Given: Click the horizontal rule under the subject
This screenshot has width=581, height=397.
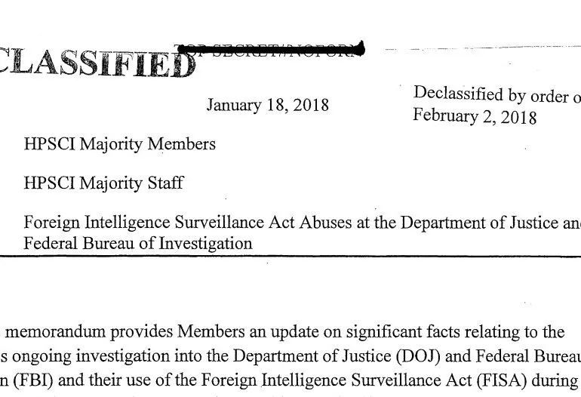Looking at the screenshot, I should [x=290, y=256].
